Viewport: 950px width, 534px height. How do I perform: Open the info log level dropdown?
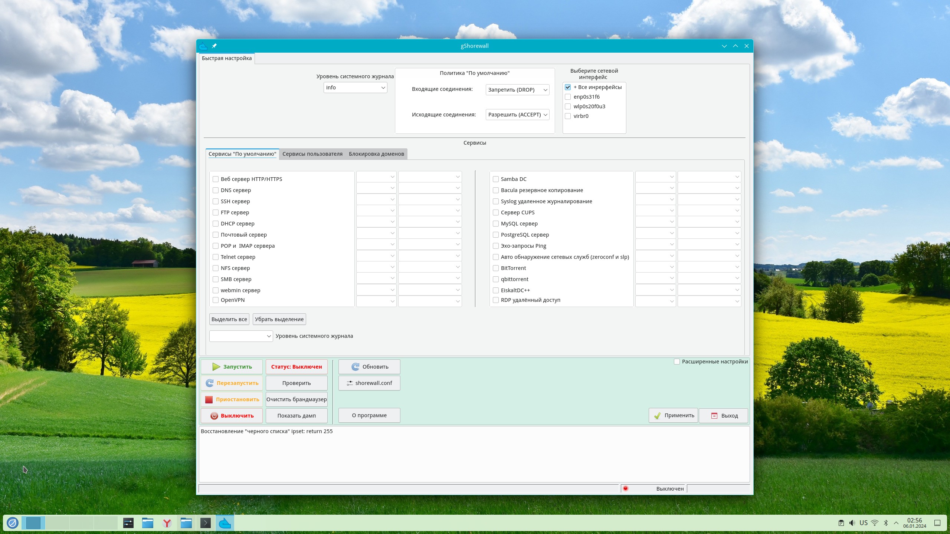pos(355,88)
